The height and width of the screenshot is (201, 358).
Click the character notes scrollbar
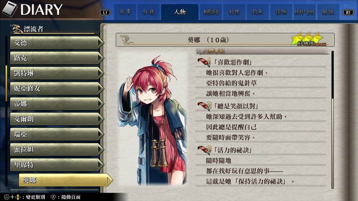click(333, 120)
